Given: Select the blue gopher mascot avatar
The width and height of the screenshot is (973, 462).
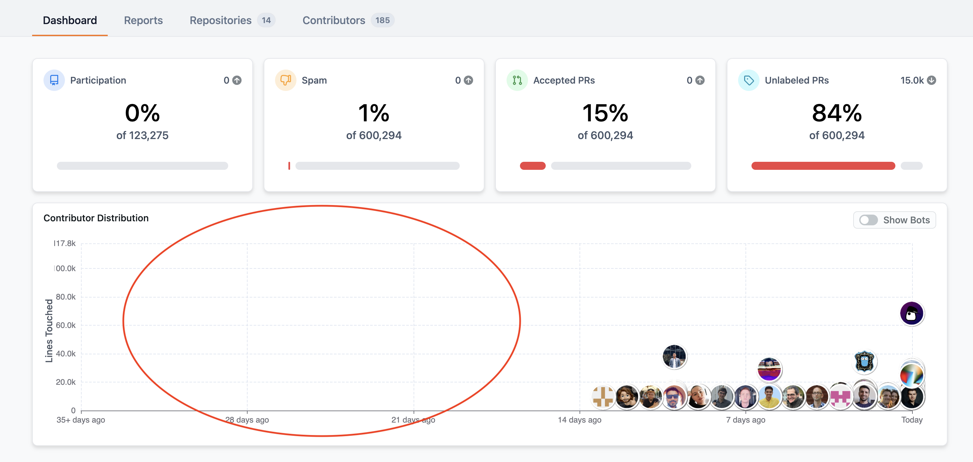Looking at the screenshot, I should pyautogui.click(x=864, y=361).
